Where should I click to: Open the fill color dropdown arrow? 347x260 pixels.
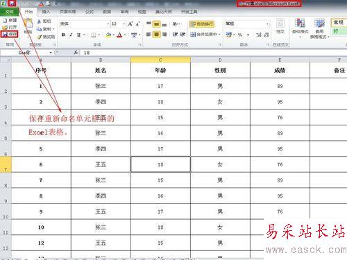coord(114,35)
